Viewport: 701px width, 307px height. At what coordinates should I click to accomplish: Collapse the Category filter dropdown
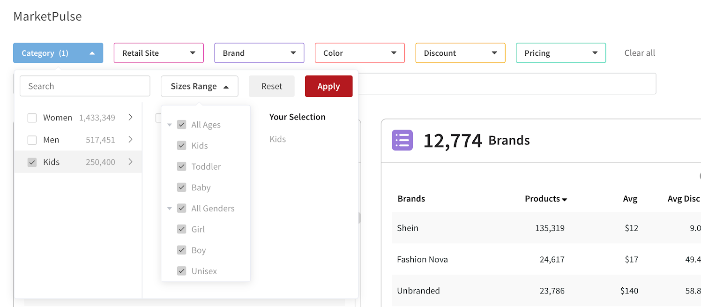point(58,53)
